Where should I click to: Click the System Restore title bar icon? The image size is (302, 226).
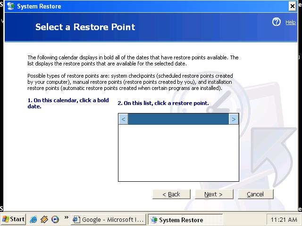point(10,6)
